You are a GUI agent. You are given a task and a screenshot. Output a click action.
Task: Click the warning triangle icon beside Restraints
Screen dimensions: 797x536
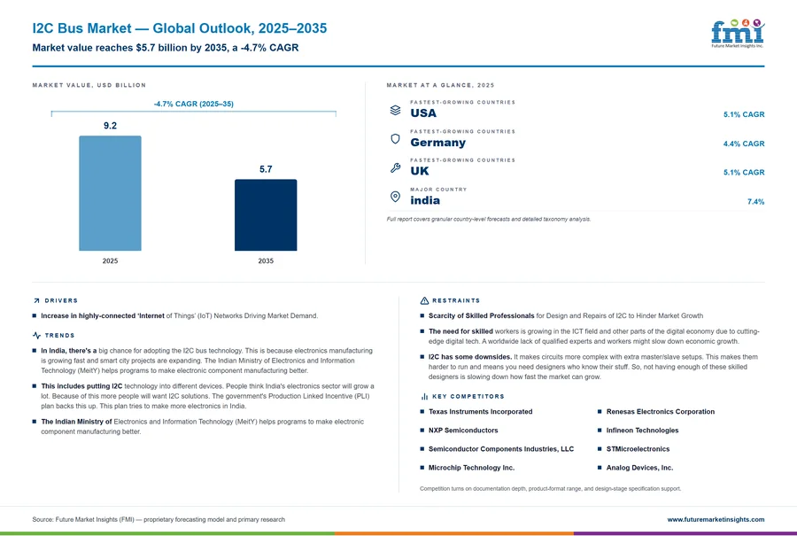[x=424, y=301]
